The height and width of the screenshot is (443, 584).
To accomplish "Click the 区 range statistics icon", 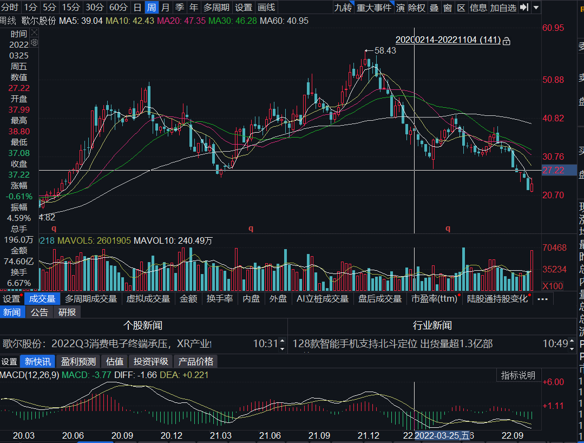I will pyautogui.click(x=461, y=8).
